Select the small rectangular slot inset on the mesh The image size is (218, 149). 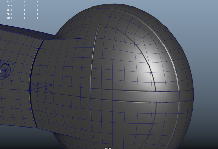pyautogui.click(x=41, y=87)
